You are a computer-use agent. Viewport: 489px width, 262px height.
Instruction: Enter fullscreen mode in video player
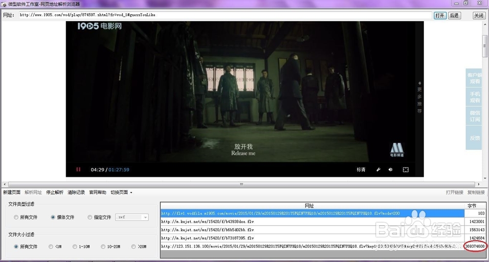click(405, 169)
